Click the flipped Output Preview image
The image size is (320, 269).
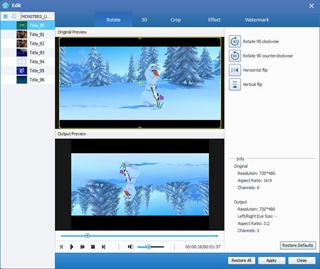tap(140, 184)
